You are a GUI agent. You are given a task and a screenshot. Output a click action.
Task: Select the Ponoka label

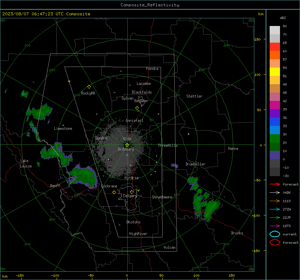click(x=152, y=69)
